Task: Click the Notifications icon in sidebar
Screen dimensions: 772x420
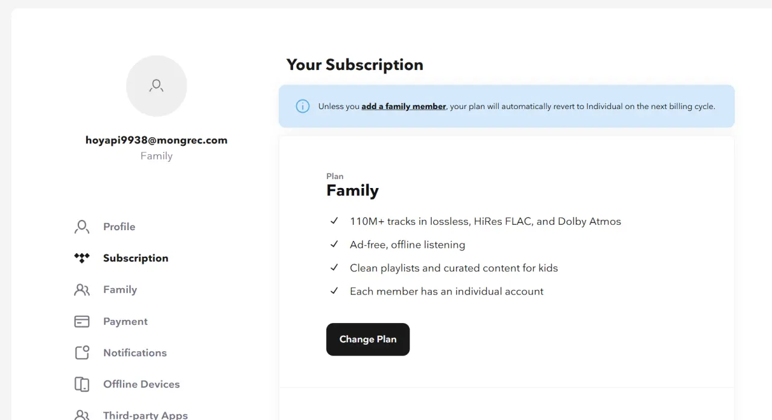Action: point(81,353)
